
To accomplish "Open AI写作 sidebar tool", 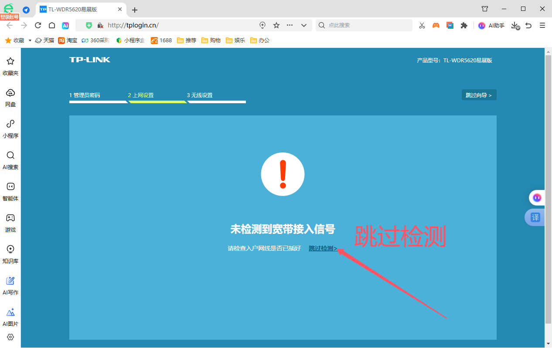I will pyautogui.click(x=10, y=286).
